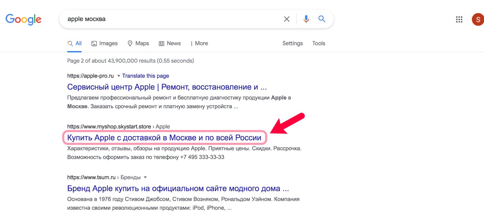Click the Translate this page link

coord(146,76)
